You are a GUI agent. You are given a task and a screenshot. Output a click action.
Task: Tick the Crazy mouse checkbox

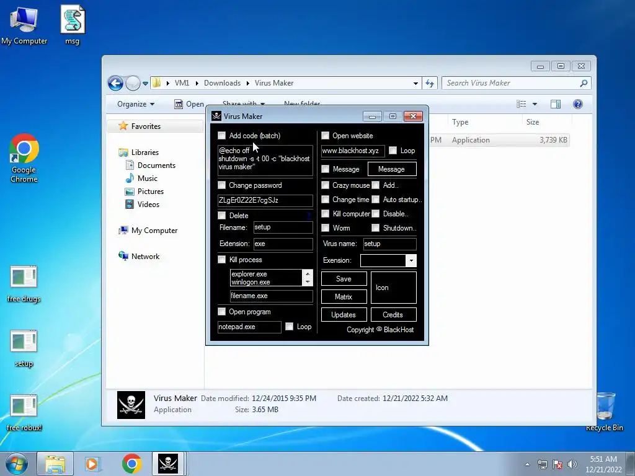pos(325,185)
